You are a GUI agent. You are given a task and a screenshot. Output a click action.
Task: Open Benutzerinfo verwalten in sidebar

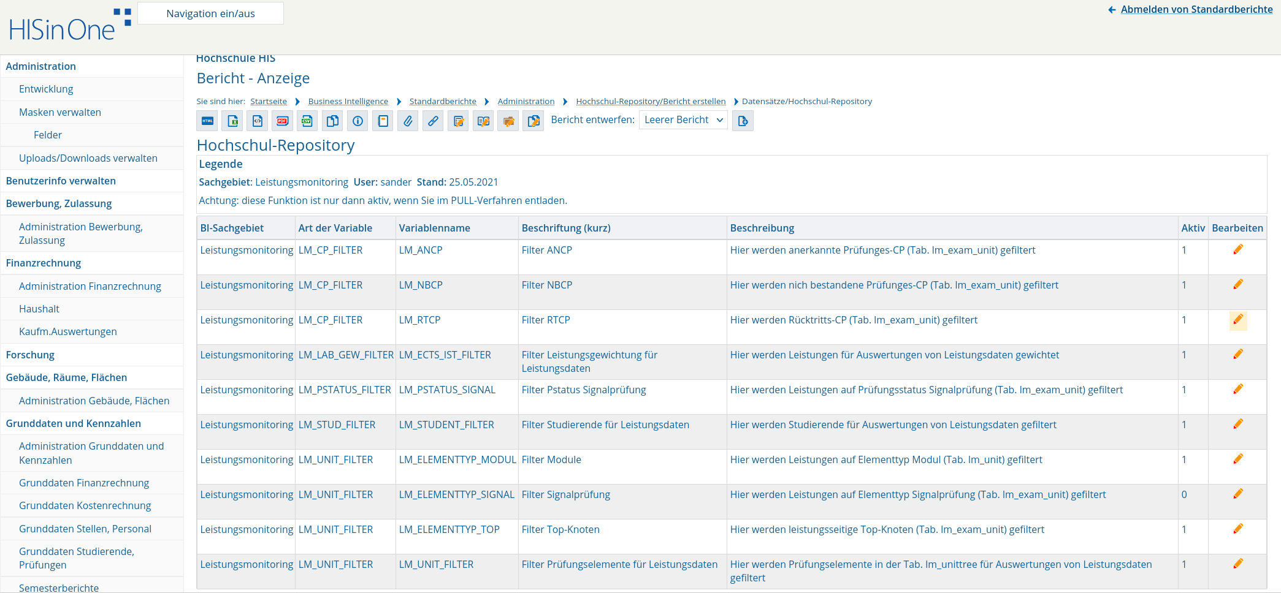[92, 181]
